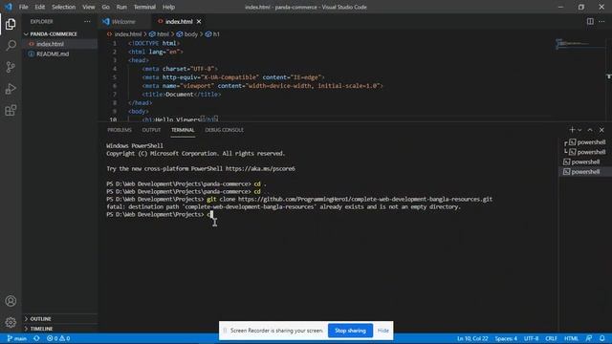Select the index.html editor tab
Viewport: 612px width, 344px height.
(x=179, y=21)
